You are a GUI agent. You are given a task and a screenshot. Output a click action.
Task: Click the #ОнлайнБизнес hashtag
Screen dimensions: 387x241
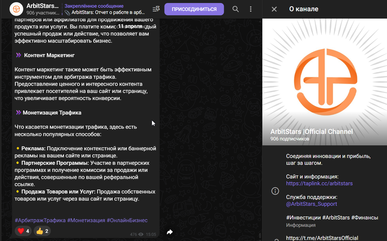pos(127,220)
